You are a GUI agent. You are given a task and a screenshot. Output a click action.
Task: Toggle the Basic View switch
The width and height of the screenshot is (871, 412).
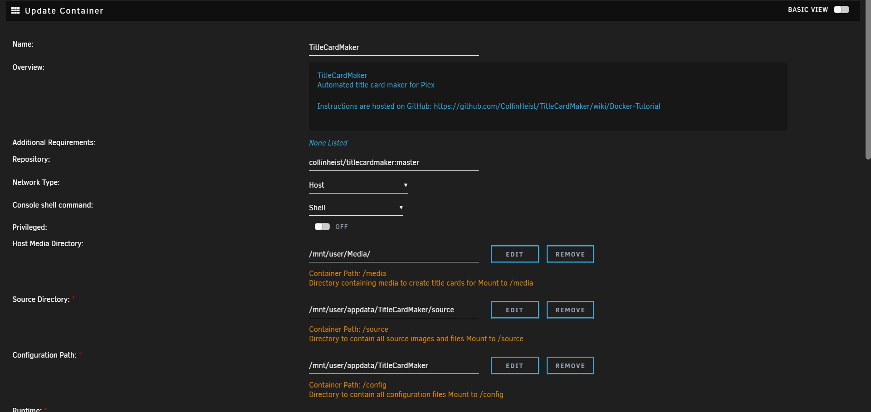841,9
